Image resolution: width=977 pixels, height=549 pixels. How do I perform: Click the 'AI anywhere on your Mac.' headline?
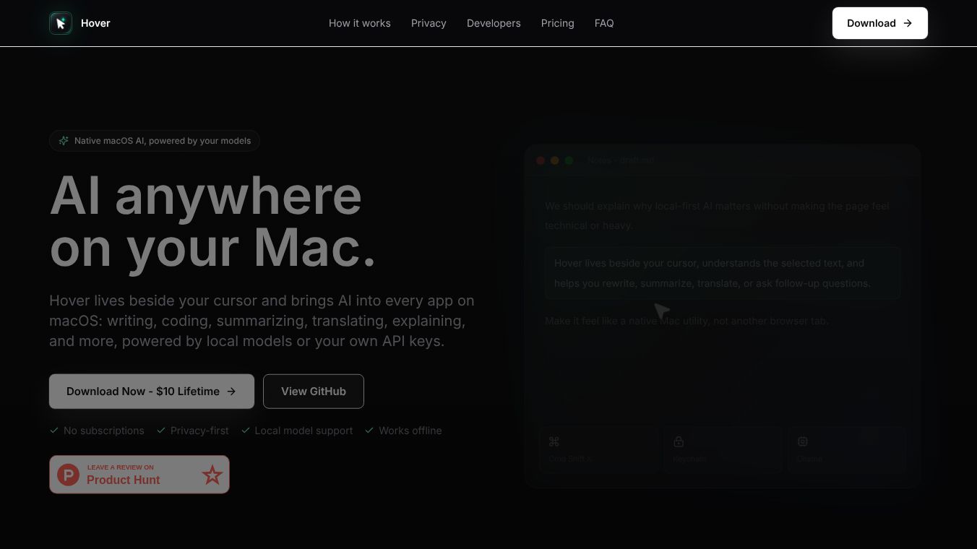point(213,221)
